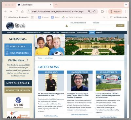The width and height of the screenshot is (131, 120).
Task: Open the browser home page icon
Action: 22,11
